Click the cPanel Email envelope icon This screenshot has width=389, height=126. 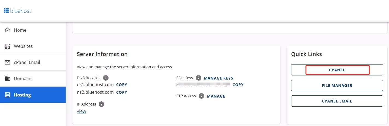tap(8, 62)
